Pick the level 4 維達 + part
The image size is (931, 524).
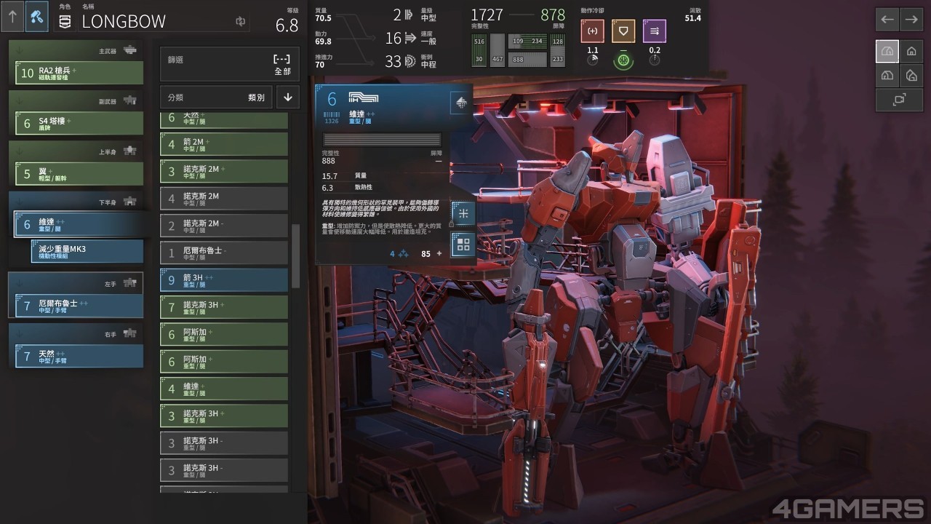[x=224, y=389]
